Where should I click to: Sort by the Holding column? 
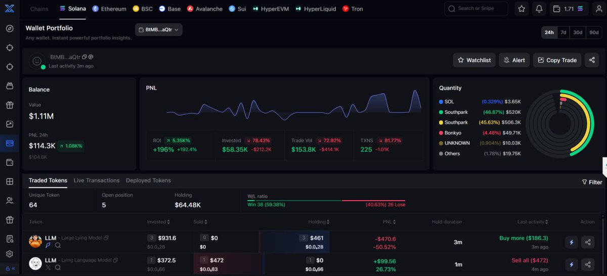[319, 222]
